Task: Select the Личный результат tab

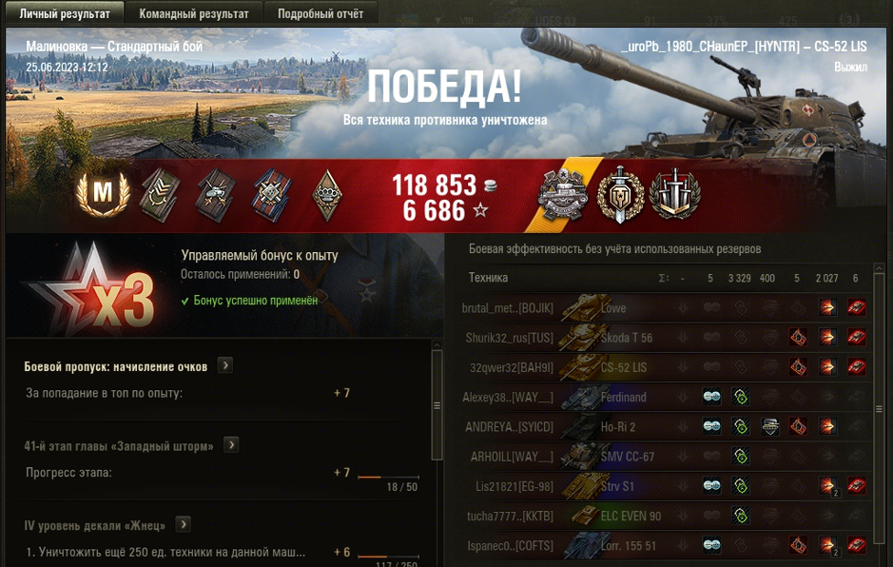Action: pos(65,13)
